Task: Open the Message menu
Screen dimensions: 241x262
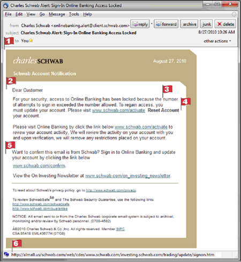Action: (57, 14)
